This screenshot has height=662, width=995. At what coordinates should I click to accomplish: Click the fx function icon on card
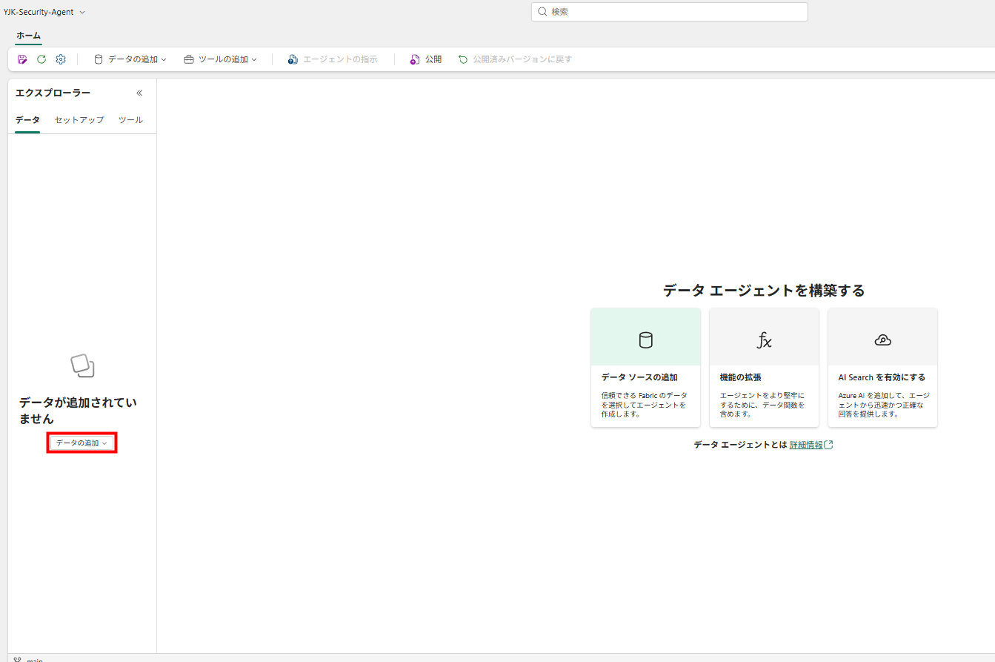(764, 340)
